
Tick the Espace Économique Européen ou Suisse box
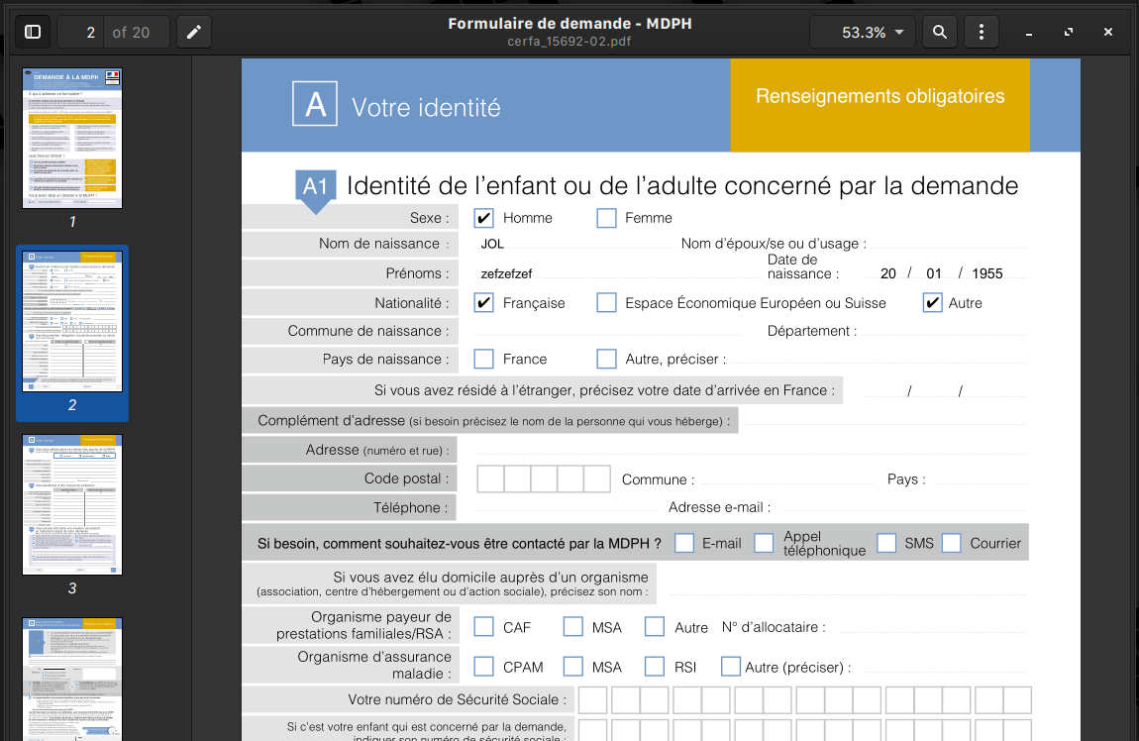606,303
